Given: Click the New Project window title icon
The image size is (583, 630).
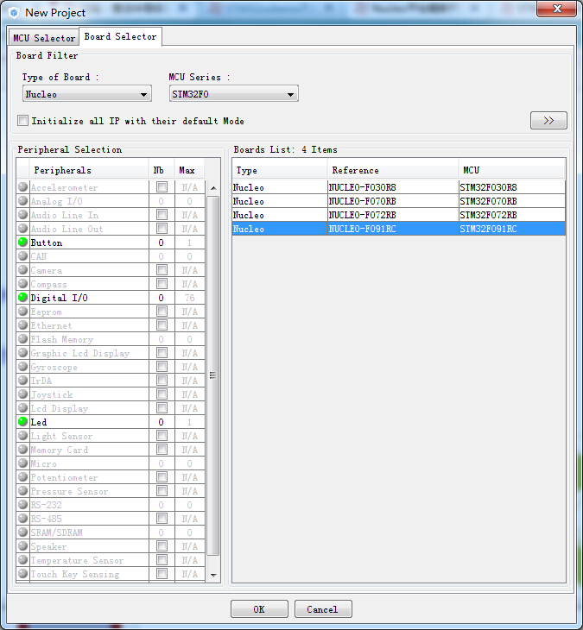Looking at the screenshot, I should (14, 13).
